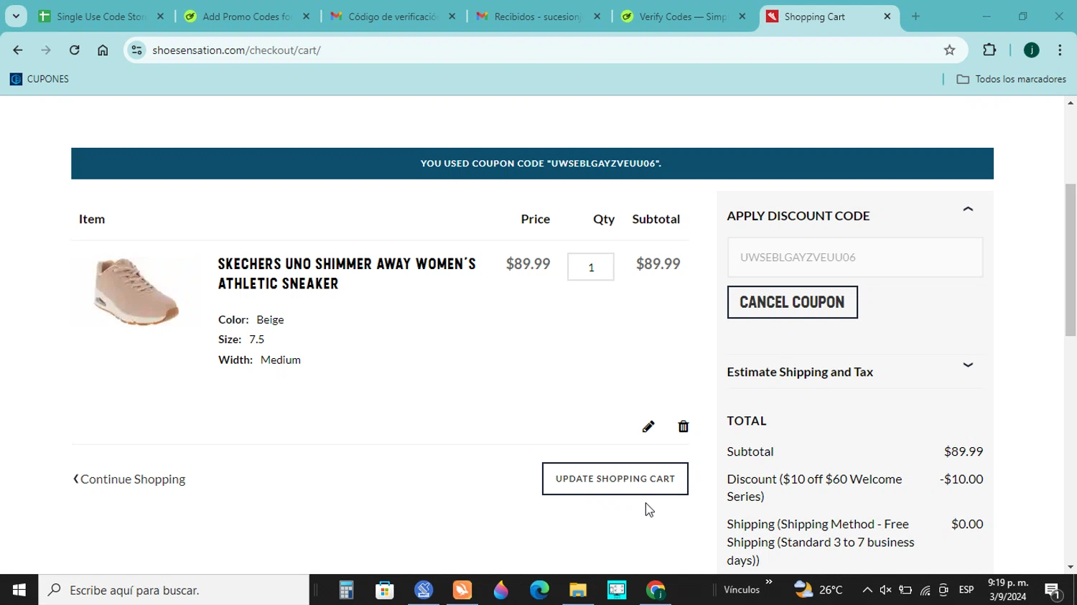Click the -$10.00 discount amount

[961, 479]
